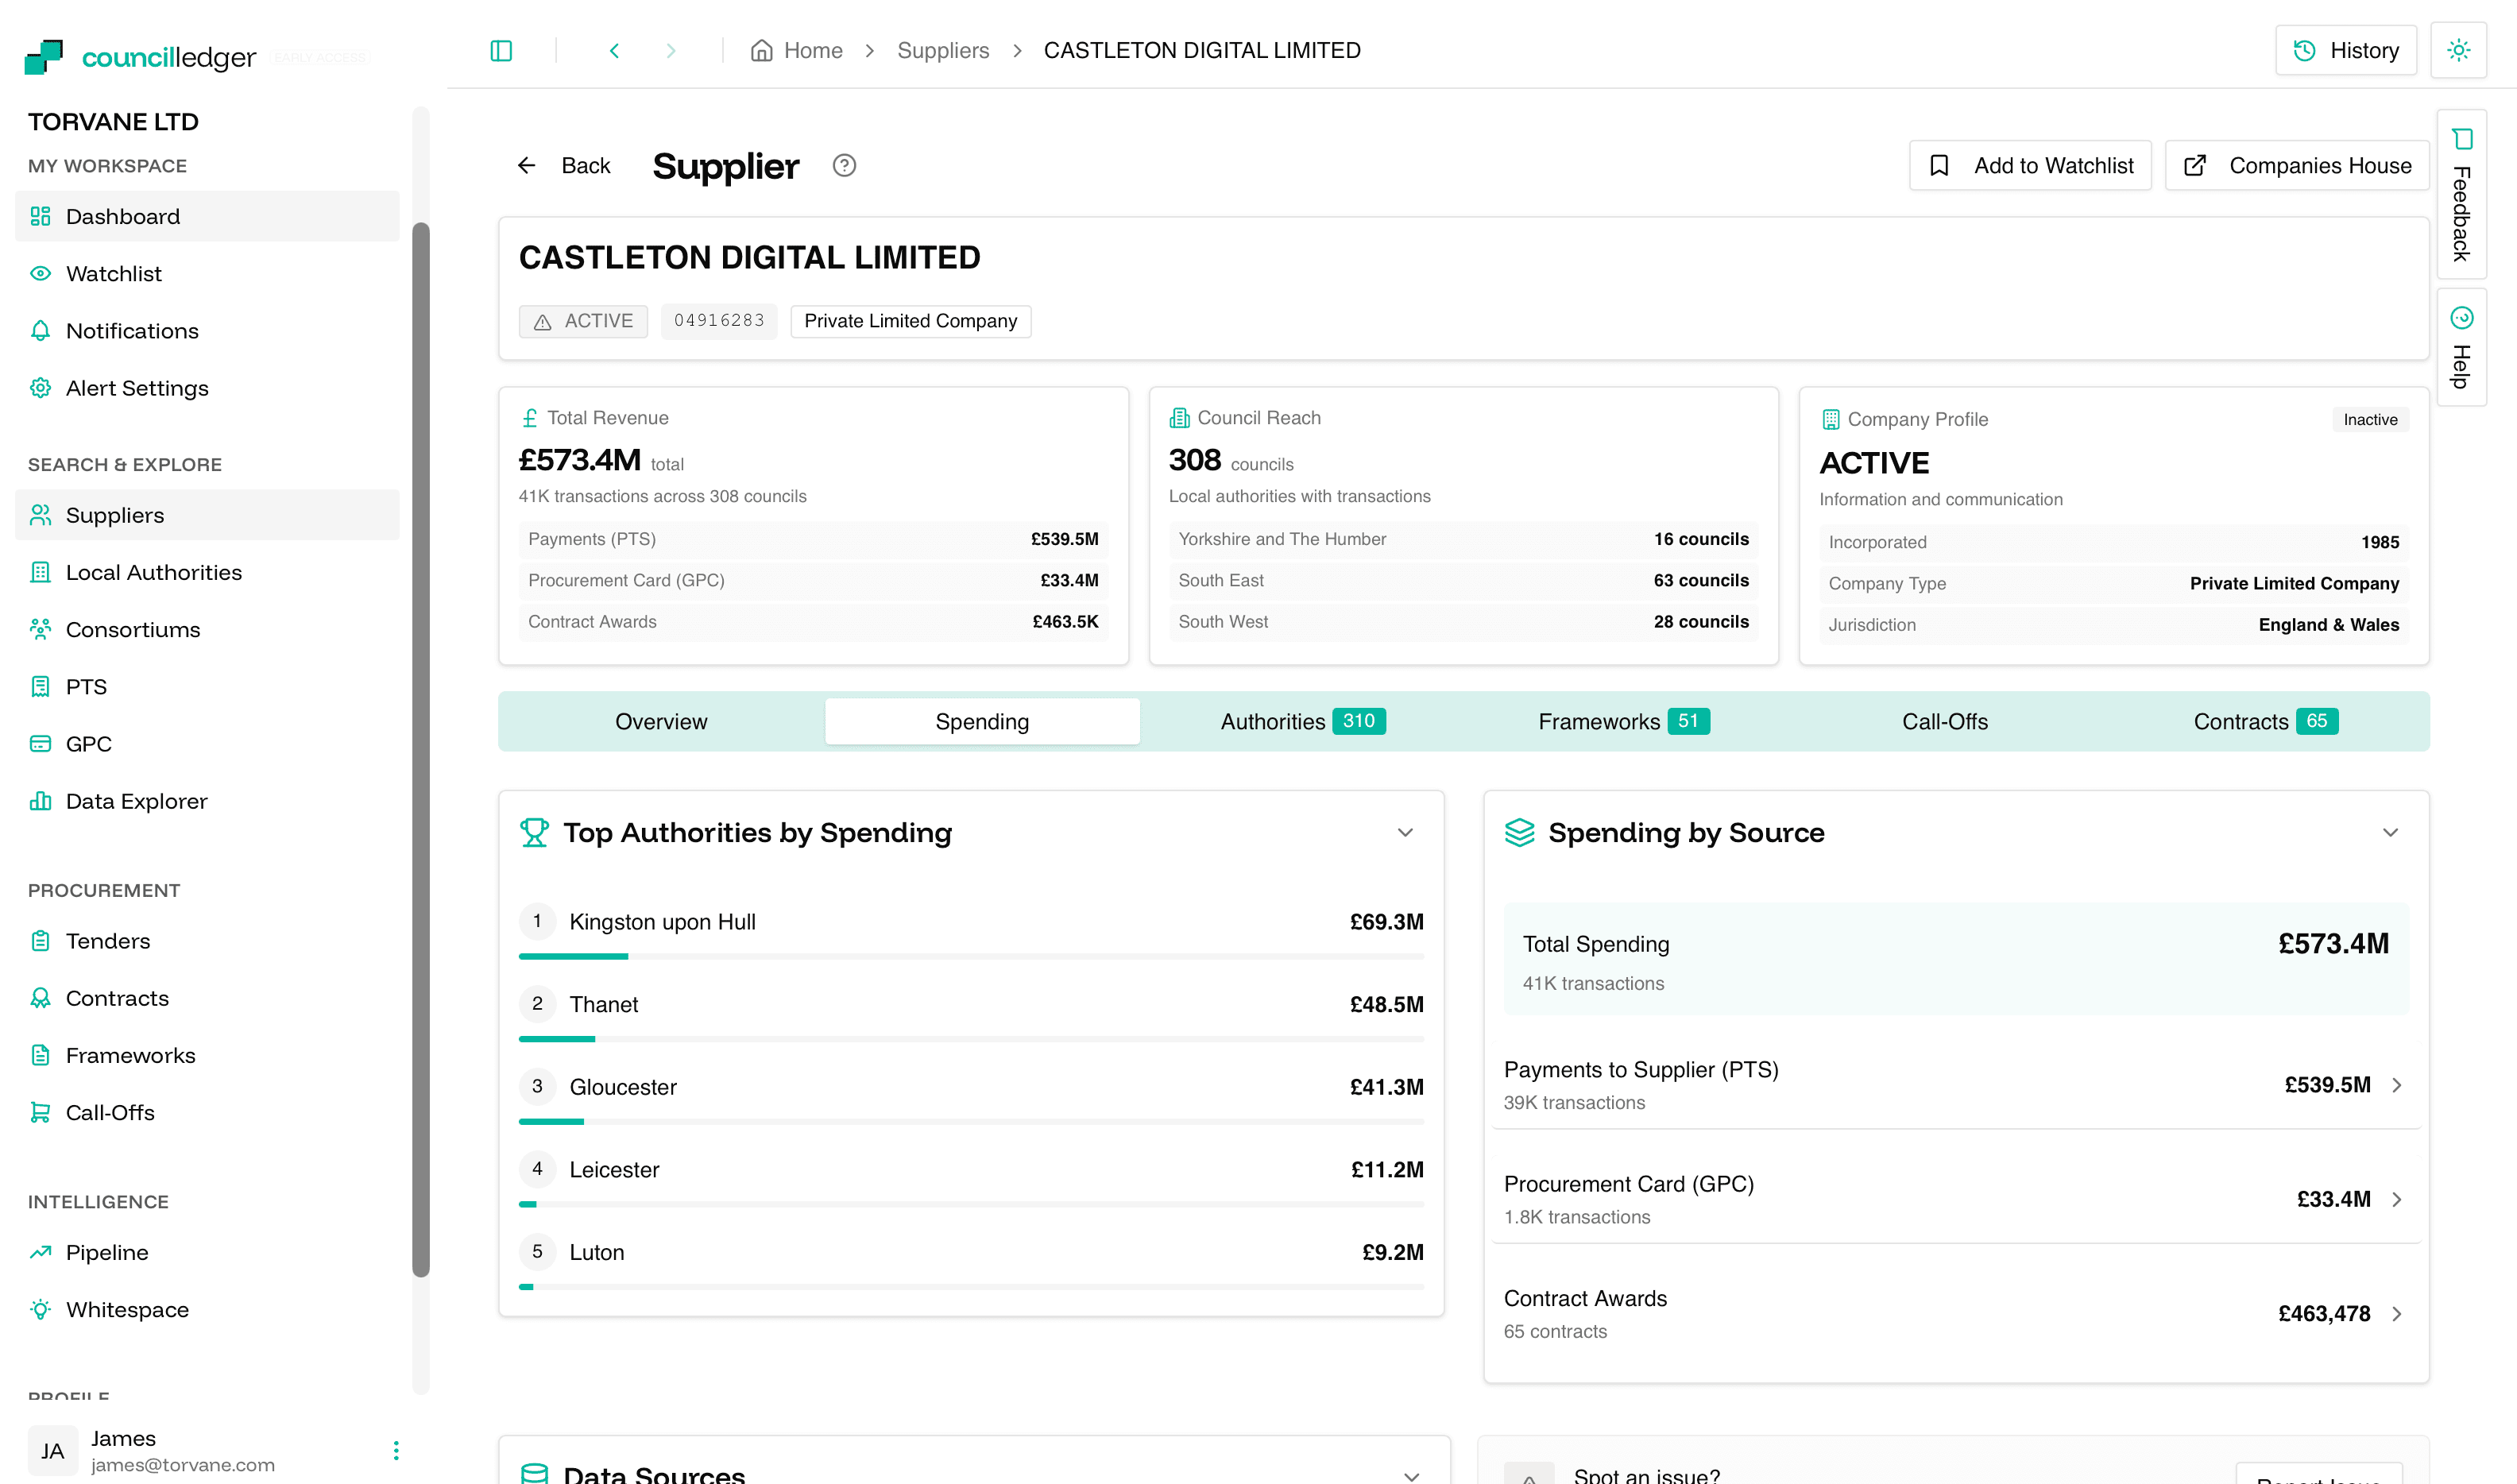Click the sidebar vertical scrollbar
This screenshot has height=1484, width=2517.
(421, 749)
